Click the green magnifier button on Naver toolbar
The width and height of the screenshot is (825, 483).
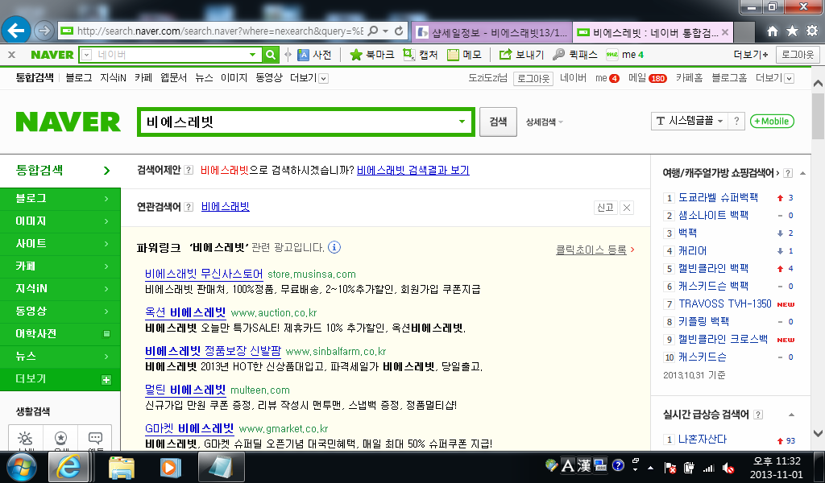(271, 55)
